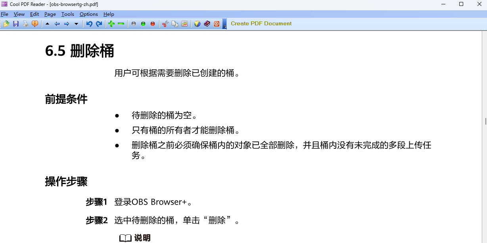Open the image export icon on the toolbar

[x=184, y=24]
